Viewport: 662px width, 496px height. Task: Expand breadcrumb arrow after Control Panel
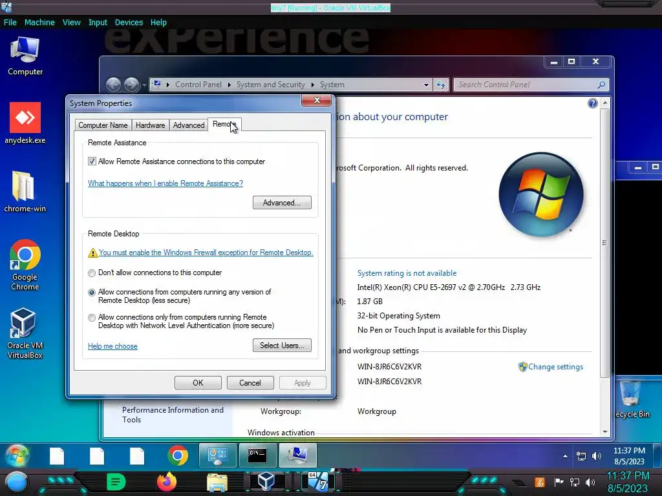pos(230,85)
